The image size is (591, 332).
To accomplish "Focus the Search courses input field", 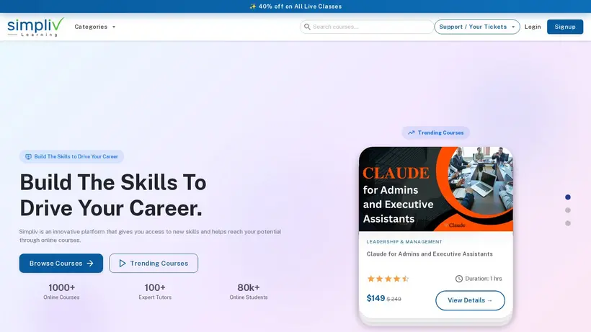I will click(367, 27).
